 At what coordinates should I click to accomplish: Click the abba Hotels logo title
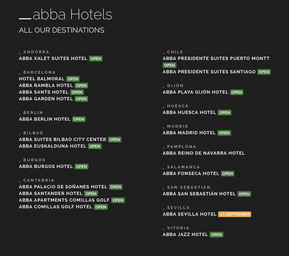pos(66,14)
